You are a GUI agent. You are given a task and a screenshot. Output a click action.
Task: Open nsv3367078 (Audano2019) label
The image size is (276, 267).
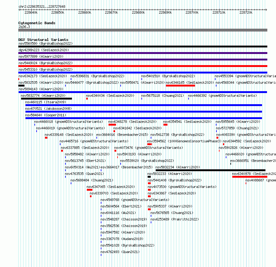pos(122,239)
